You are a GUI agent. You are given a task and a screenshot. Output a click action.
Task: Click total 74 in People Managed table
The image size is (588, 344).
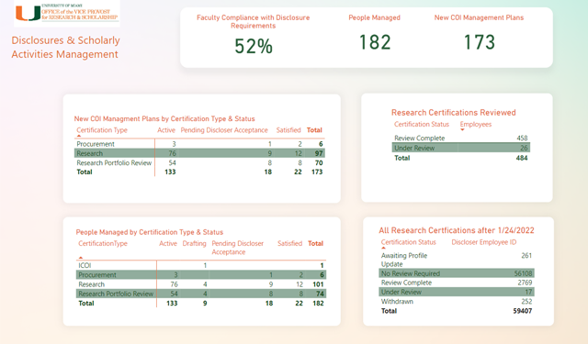[320, 294]
